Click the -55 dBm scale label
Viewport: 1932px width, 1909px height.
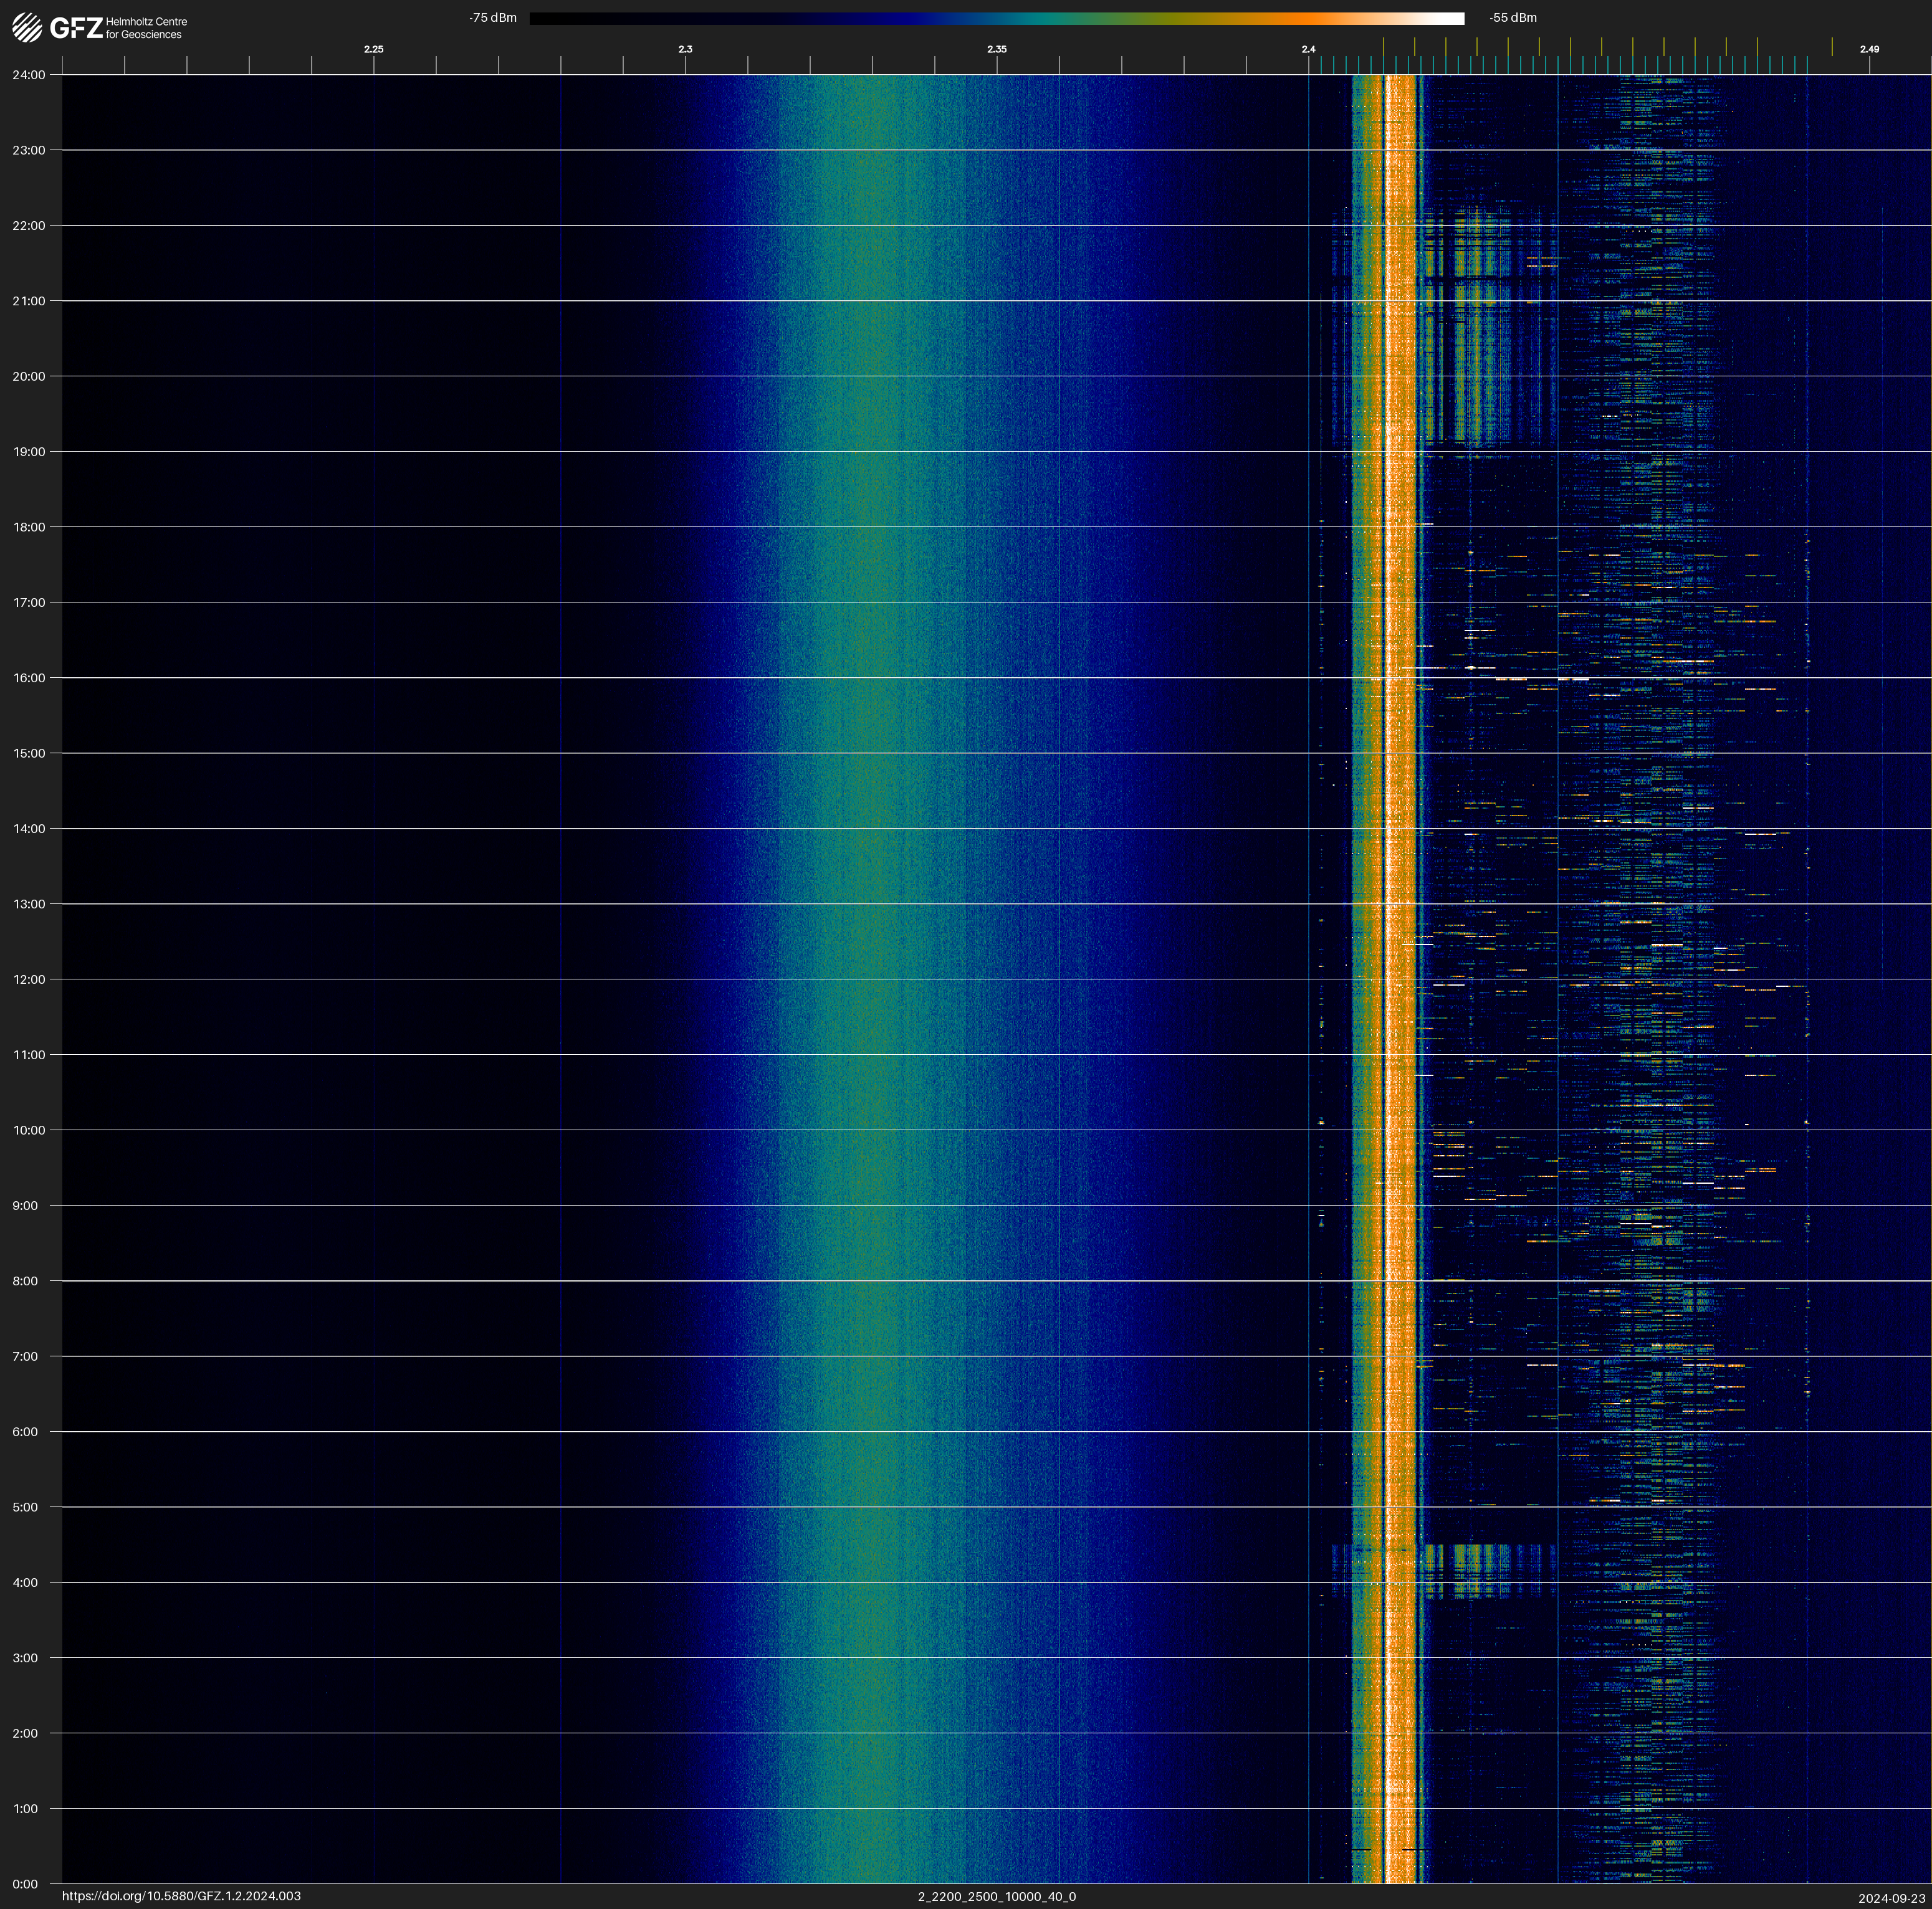click(1513, 18)
